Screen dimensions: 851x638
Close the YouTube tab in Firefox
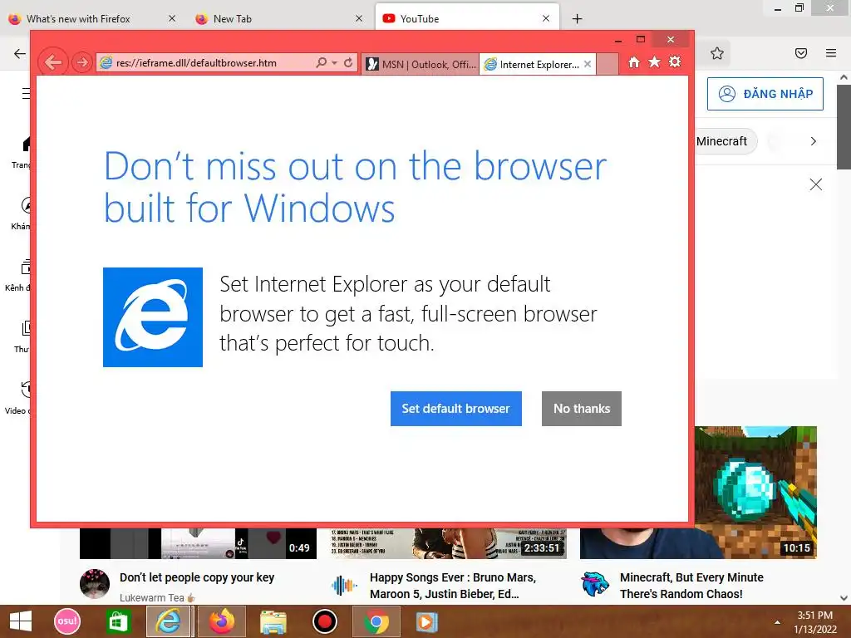(546, 18)
